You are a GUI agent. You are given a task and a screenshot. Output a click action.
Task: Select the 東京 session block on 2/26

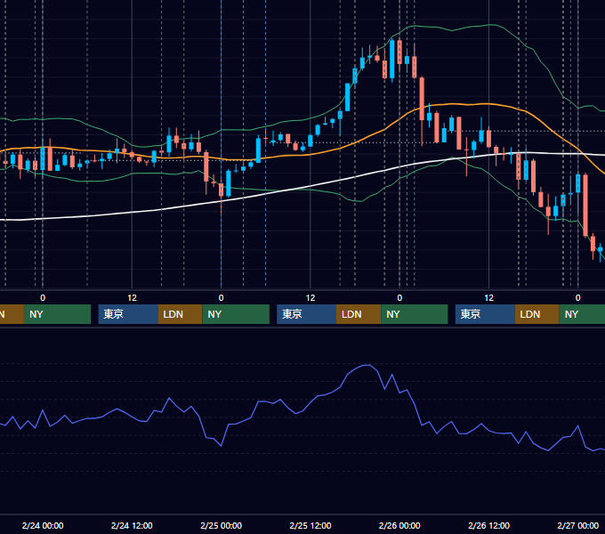pos(485,314)
